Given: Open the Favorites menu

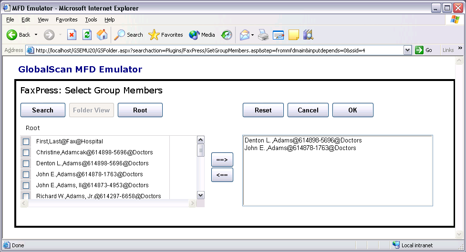Looking at the screenshot, I should pos(67,20).
